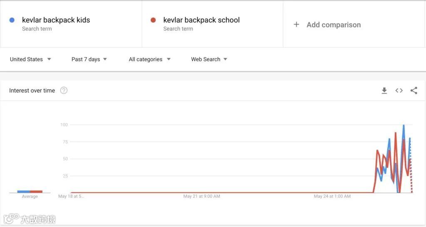This screenshot has height=227, width=426.
Task: Open the help icon beside Interest over time
Action: [64, 90]
